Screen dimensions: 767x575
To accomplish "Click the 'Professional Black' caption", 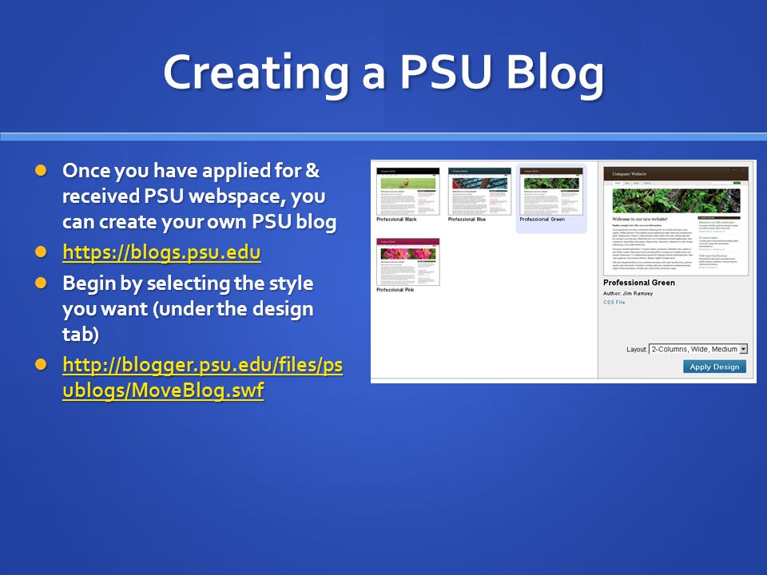I will 396,220.
